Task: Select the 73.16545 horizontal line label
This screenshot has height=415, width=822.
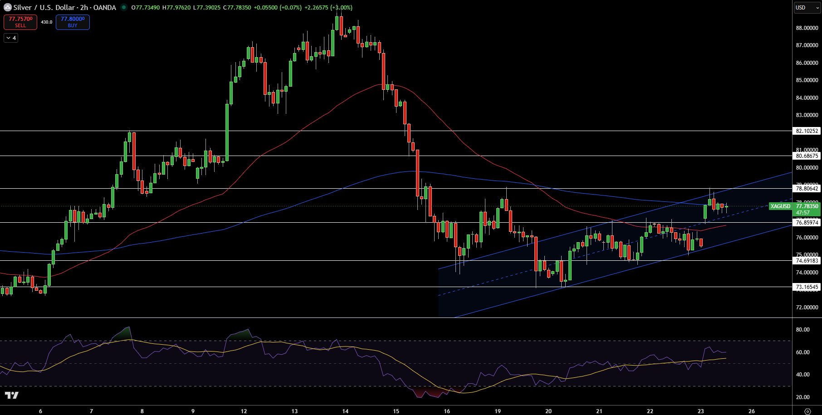Action: pyautogui.click(x=807, y=287)
